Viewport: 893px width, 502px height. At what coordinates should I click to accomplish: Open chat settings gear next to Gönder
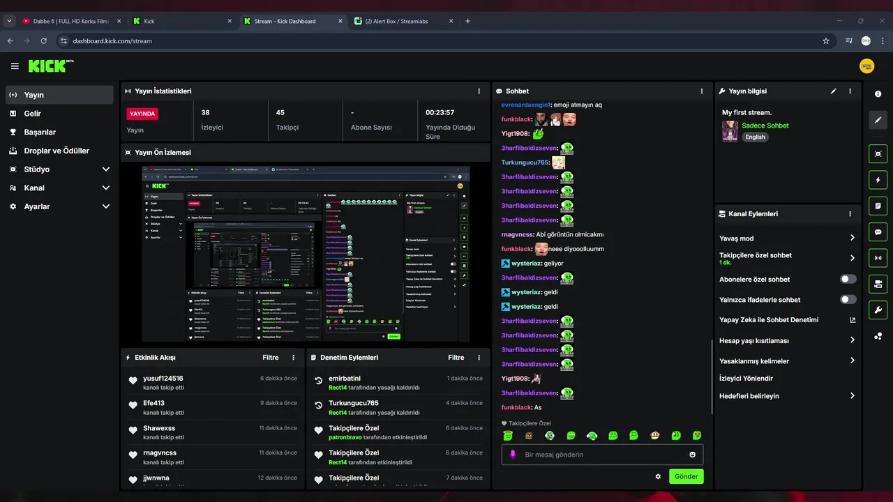pos(658,477)
